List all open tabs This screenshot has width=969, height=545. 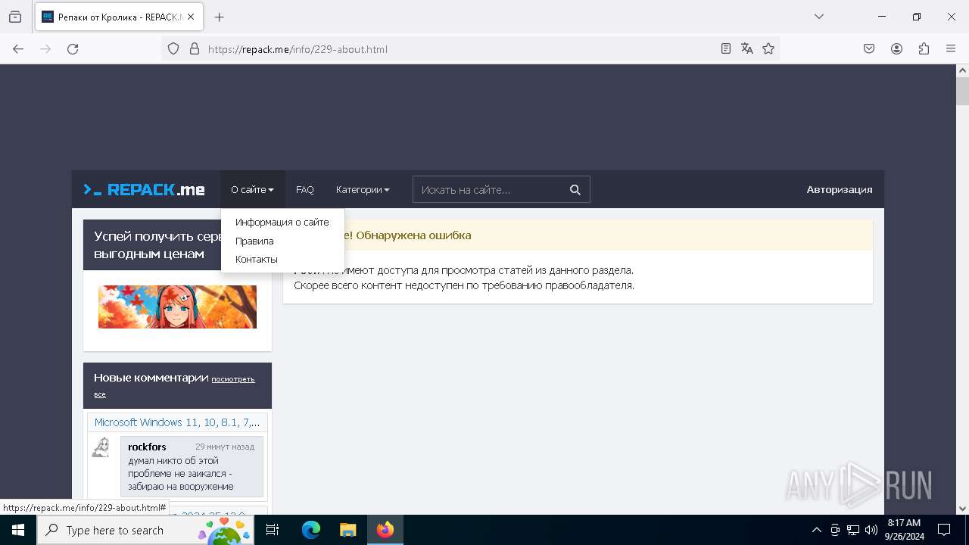(x=818, y=17)
